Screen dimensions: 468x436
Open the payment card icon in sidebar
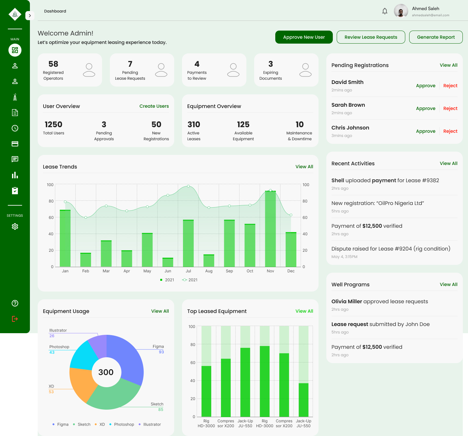coord(15,144)
